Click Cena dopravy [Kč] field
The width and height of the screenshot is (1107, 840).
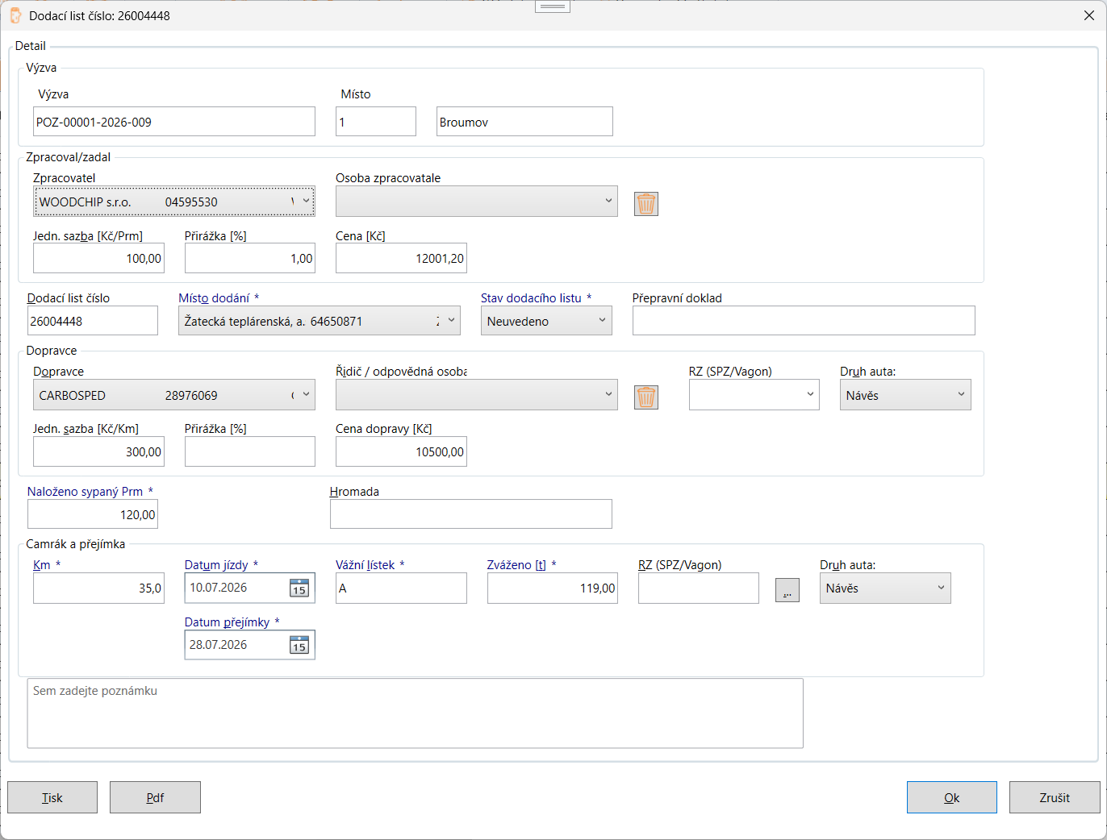coord(401,451)
